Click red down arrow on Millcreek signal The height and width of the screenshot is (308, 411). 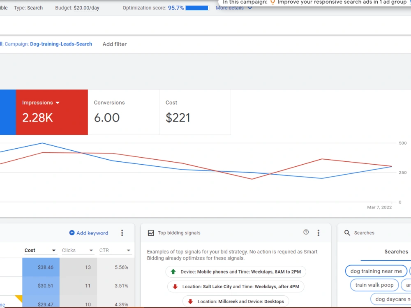pyautogui.click(x=190, y=301)
